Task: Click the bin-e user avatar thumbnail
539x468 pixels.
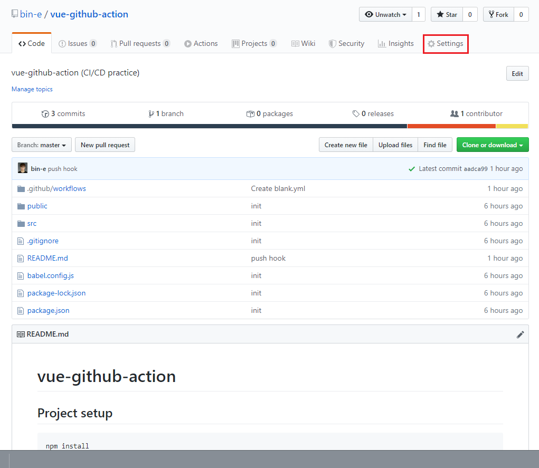Action: pos(22,168)
